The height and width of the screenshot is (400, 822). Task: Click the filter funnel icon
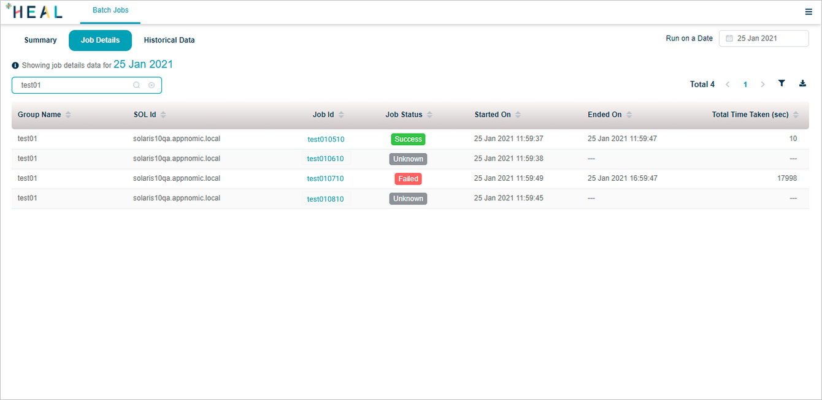(x=782, y=84)
